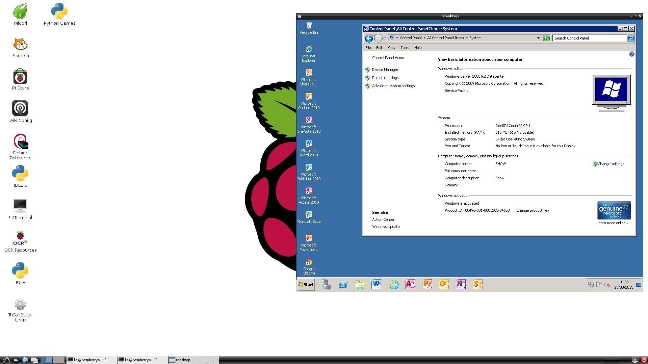Go to Control Panel Home
648x364 pixels.
[x=388, y=58]
